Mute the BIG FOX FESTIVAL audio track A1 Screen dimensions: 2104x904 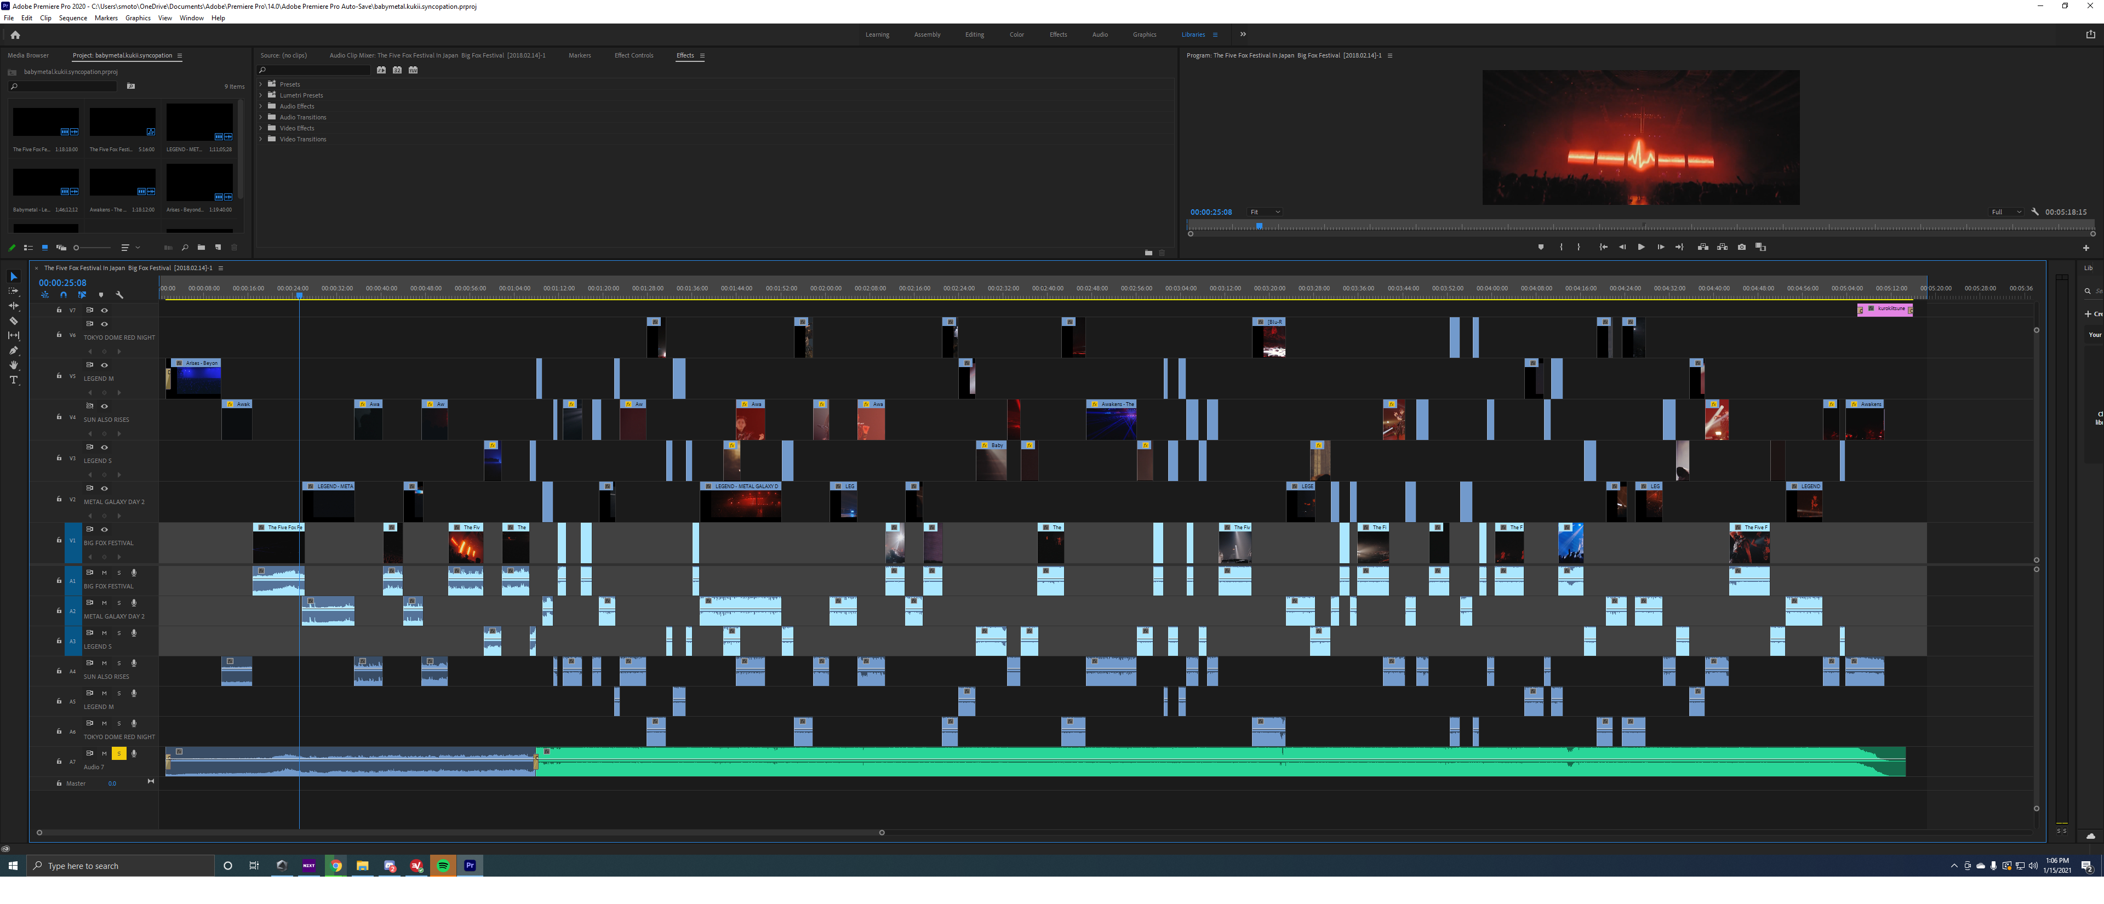(x=105, y=573)
